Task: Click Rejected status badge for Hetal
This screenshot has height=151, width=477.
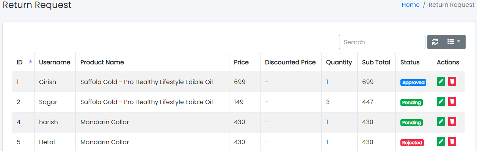Action: coord(412,143)
